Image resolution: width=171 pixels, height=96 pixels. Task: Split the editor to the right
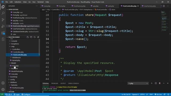click(164, 6)
